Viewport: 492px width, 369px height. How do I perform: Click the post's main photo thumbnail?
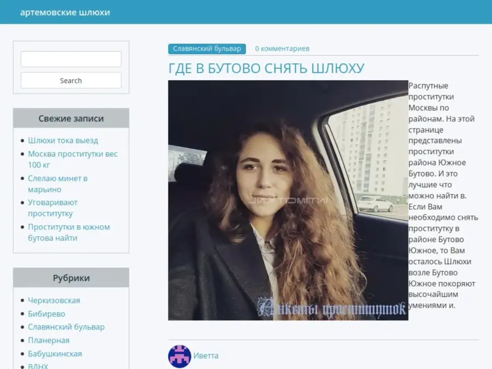click(x=288, y=200)
